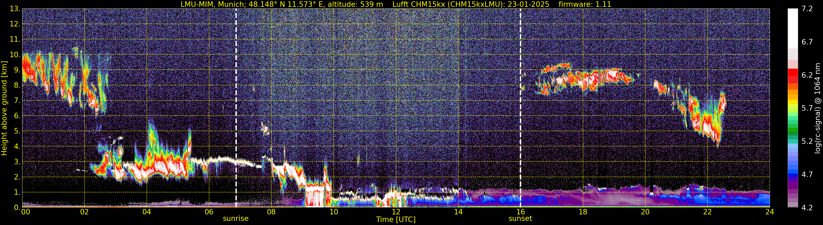Screen dimensions: 823x225
Task: Click the 1. label on the height axis
Action: tap(17, 193)
